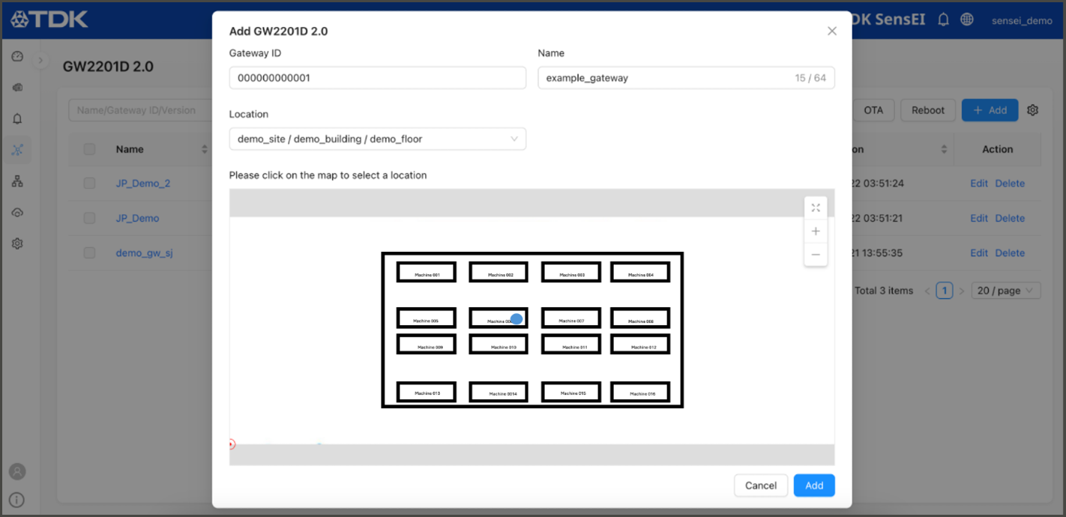Open the user profile icon in sidebar
This screenshot has width=1066, height=517.
(x=17, y=471)
